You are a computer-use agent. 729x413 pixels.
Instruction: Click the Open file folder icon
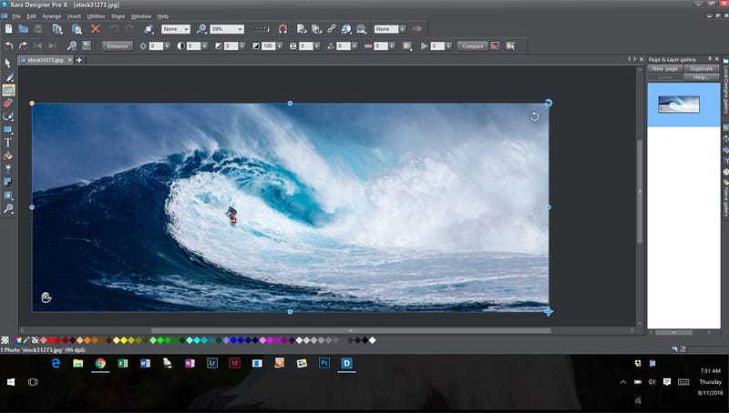(x=24, y=29)
